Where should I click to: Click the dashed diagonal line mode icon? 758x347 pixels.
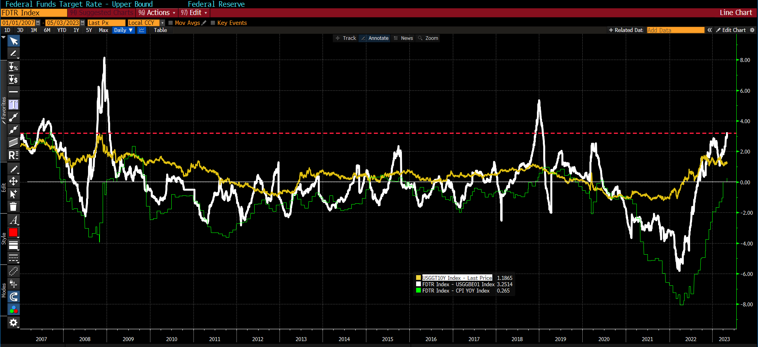tap(13, 271)
